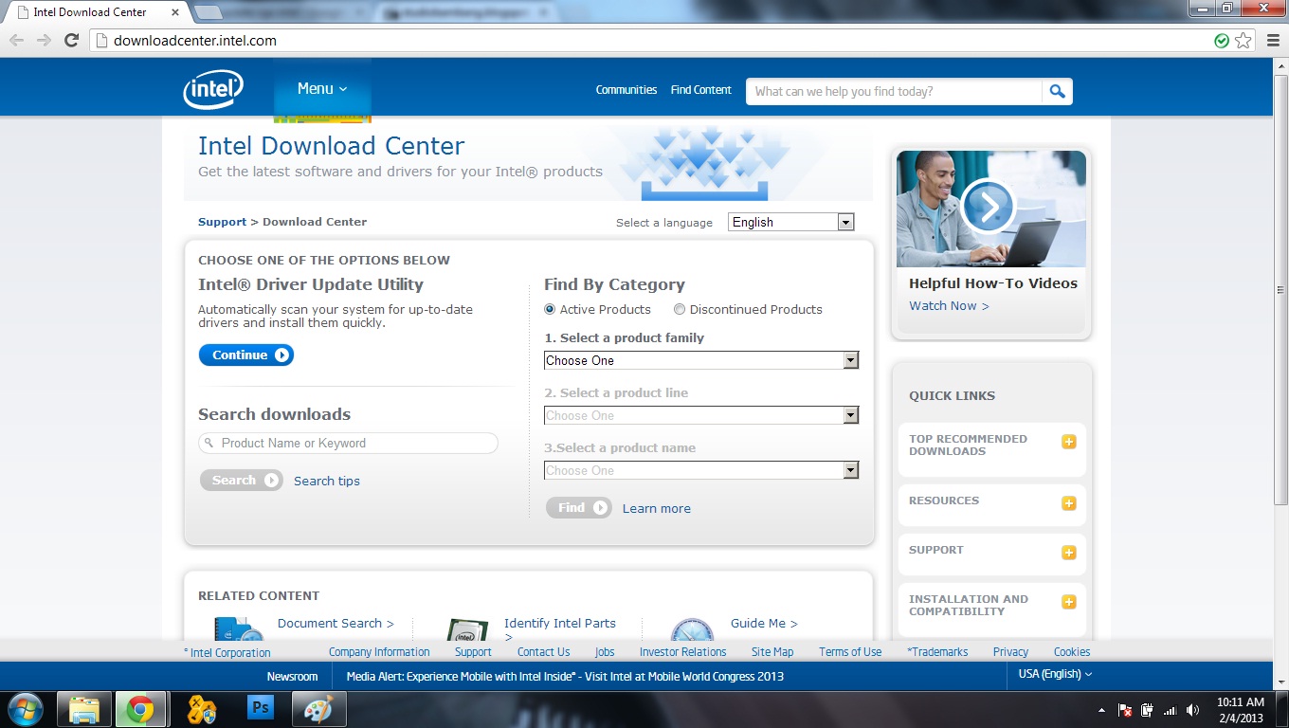
Task: Reload the page with refresh icon
Action: click(x=71, y=41)
